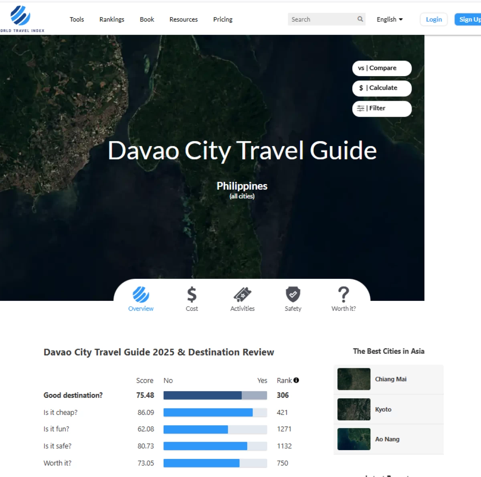This screenshot has height=477, width=481.
Task: Open the Tools menu
Action: [77, 19]
